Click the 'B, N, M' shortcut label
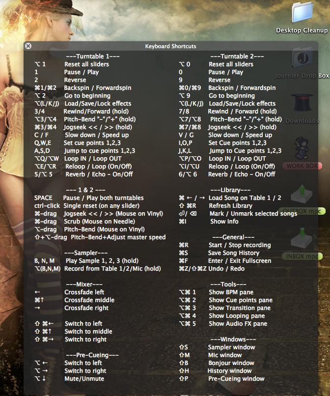Viewport: 330px width, 396px height. tap(44, 260)
